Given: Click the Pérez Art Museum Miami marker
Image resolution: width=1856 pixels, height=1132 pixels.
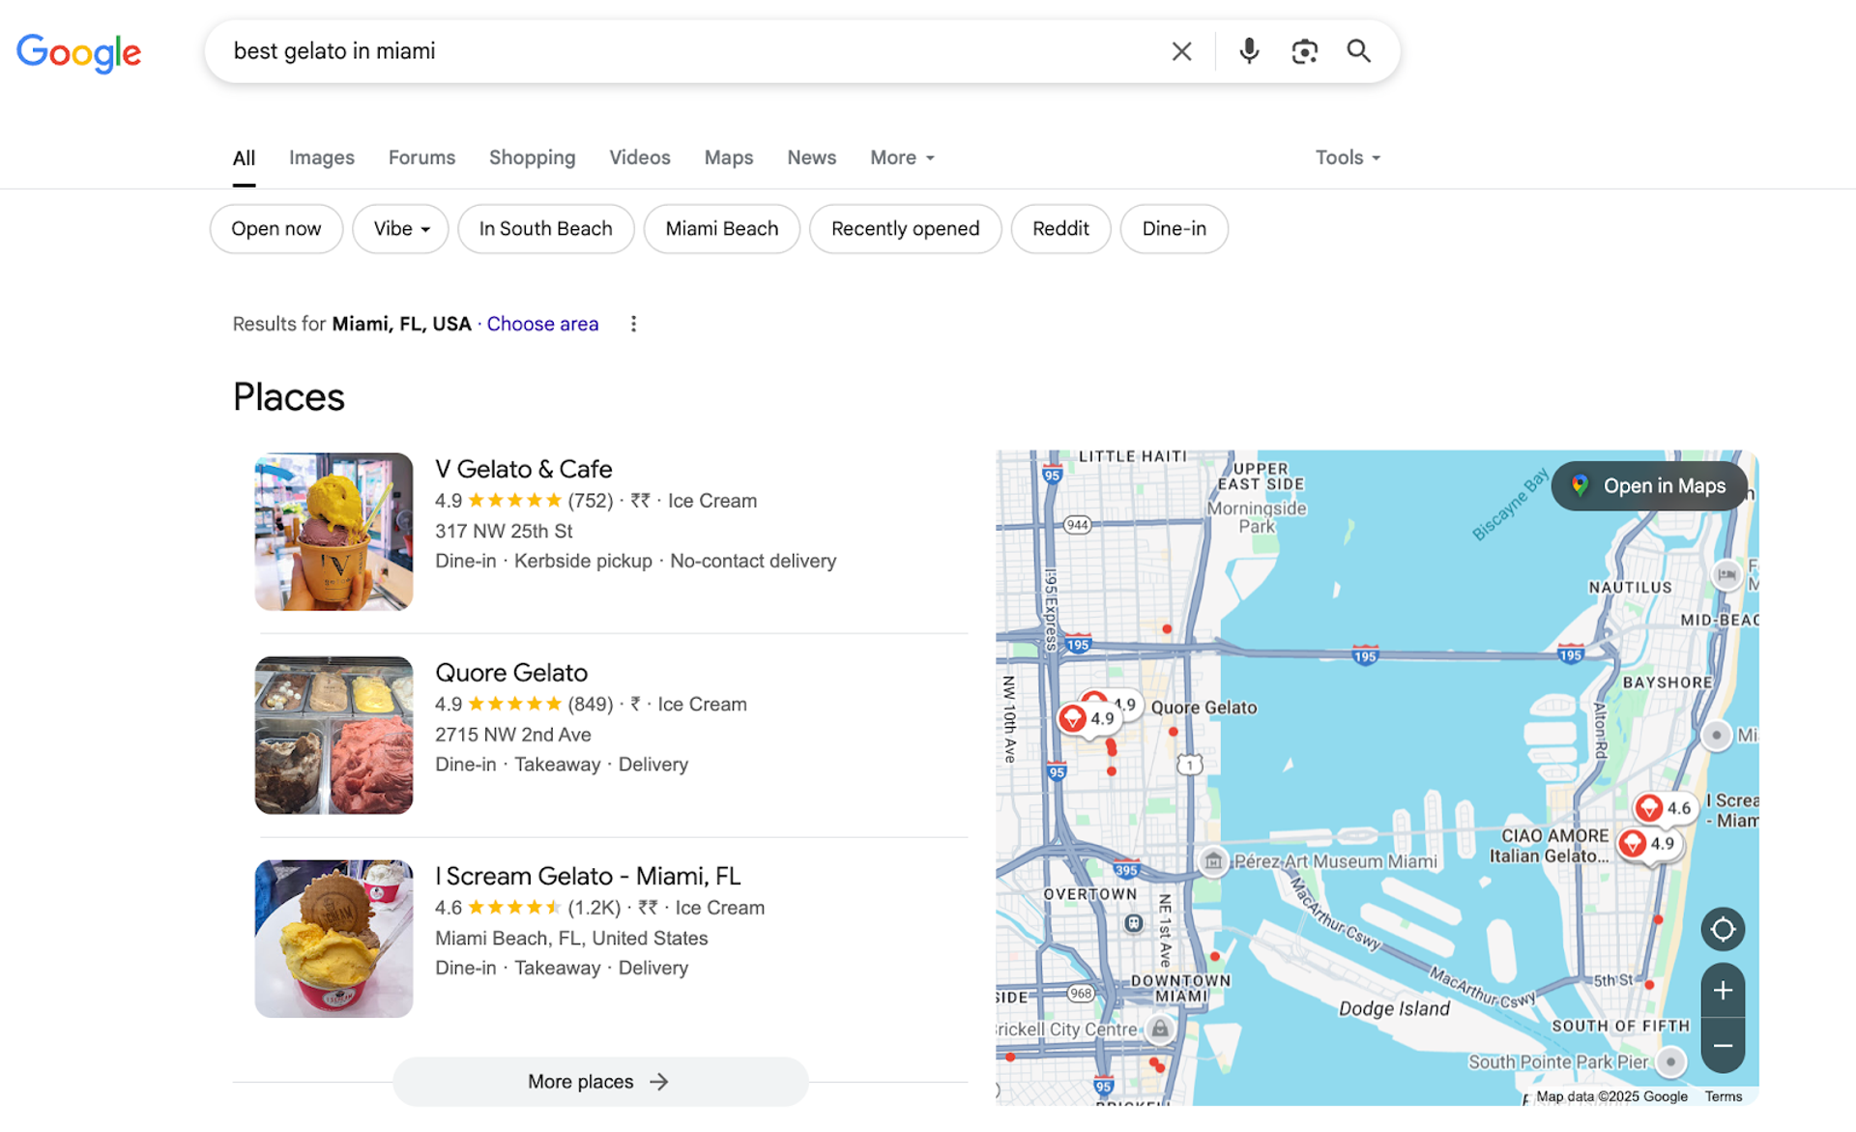Looking at the screenshot, I should click(1213, 861).
